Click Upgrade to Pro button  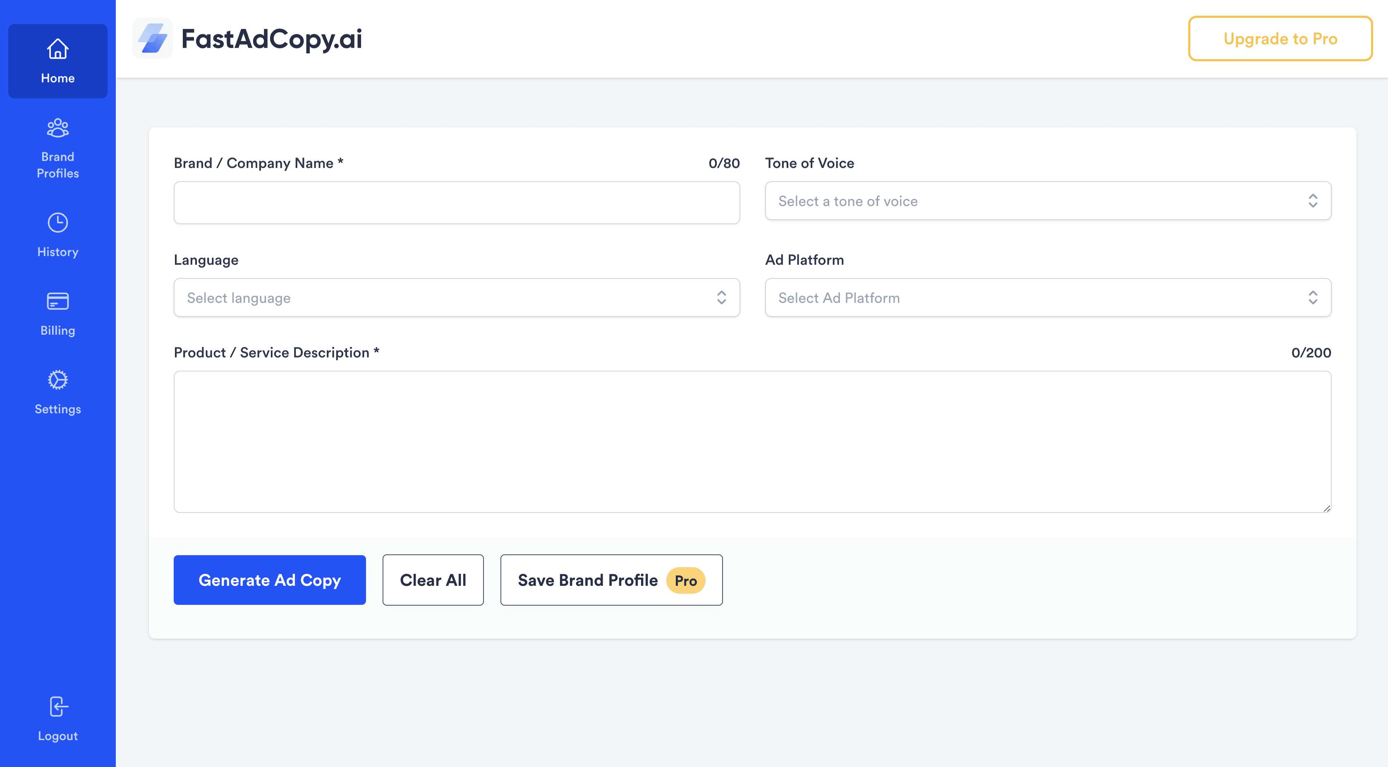click(x=1280, y=38)
